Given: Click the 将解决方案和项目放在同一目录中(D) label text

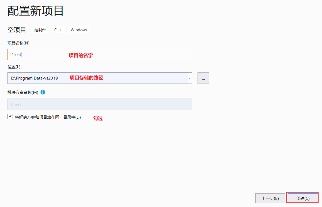Looking at the screenshot, I should [x=48, y=117].
